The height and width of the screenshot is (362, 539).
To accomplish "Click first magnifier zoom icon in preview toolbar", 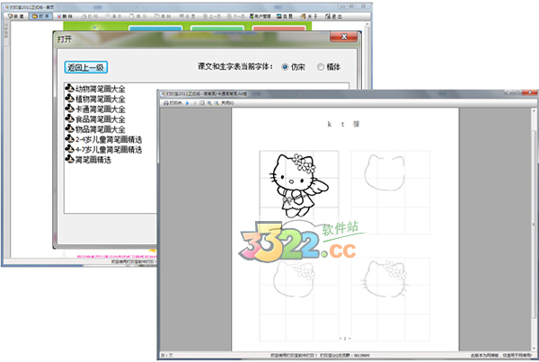I will pyautogui.click(x=209, y=102).
